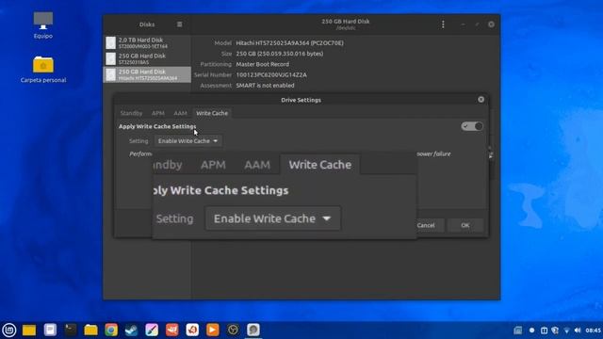This screenshot has height=339, width=603.
Task: Click the Model value Hitachi HTS725025A9A364
Action: point(289,42)
